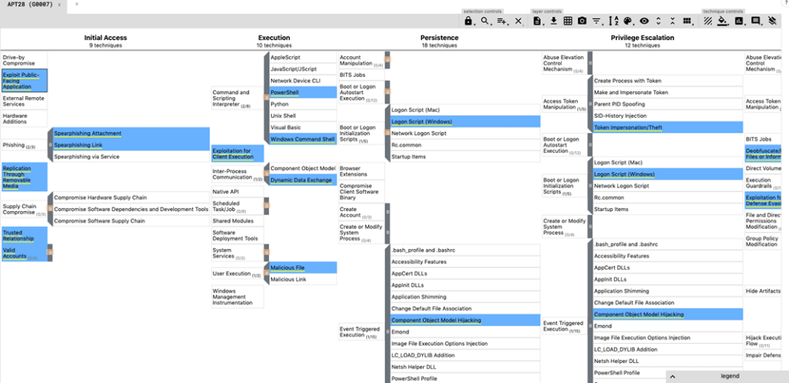Image resolution: width=789 pixels, height=383 pixels.
Task: Open the color palette setup icon
Action: 628,21
